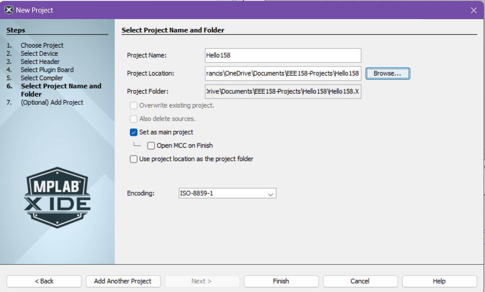485x292 pixels.
Task: Click the MPLAB X icon in title bar
Action: tap(9, 10)
